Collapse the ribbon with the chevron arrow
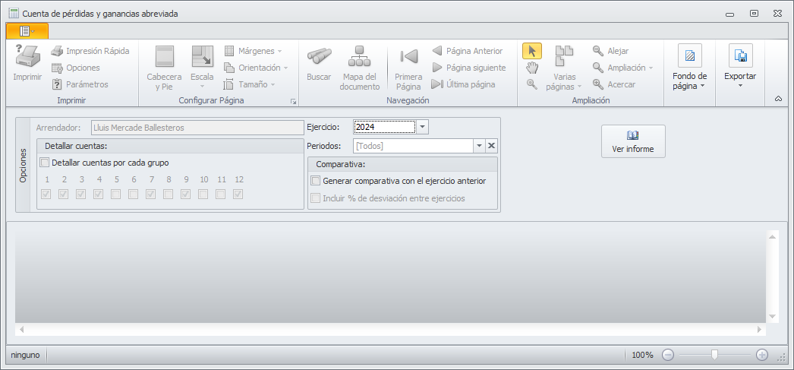 778,100
